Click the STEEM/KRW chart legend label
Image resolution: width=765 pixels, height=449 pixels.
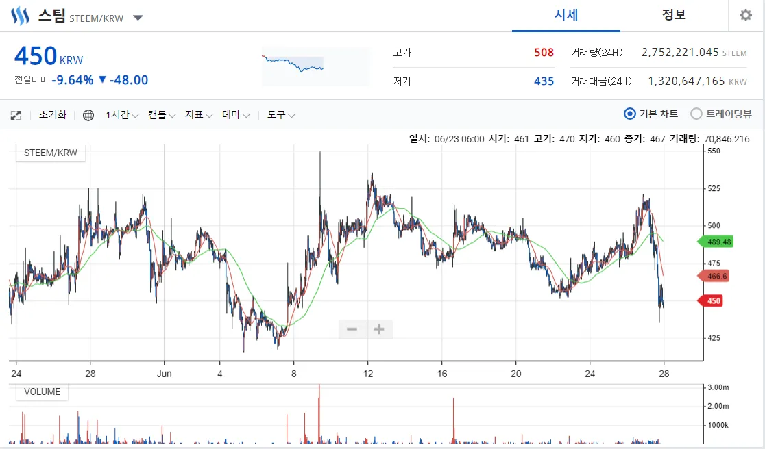(51, 153)
